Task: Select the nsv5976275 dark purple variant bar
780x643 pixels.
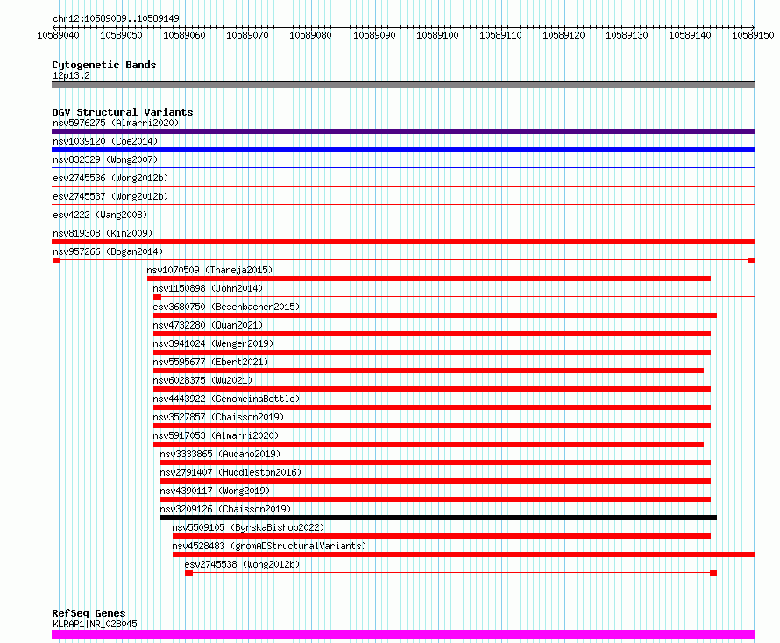Action: click(x=403, y=131)
